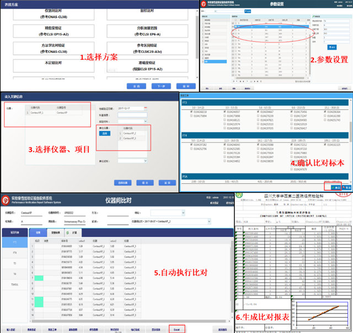The image size is (353, 333).
Task: Select FT4 in the left item list
Action: tap(15, 253)
